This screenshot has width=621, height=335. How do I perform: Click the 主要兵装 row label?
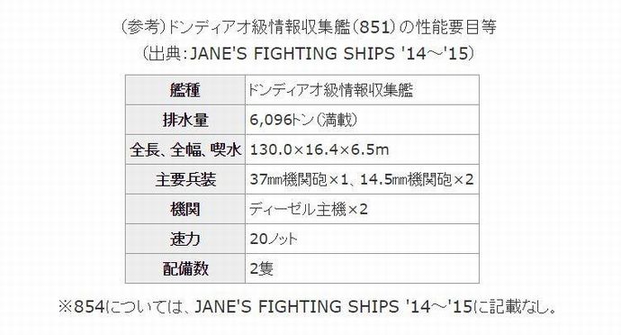pyautogui.click(x=185, y=179)
